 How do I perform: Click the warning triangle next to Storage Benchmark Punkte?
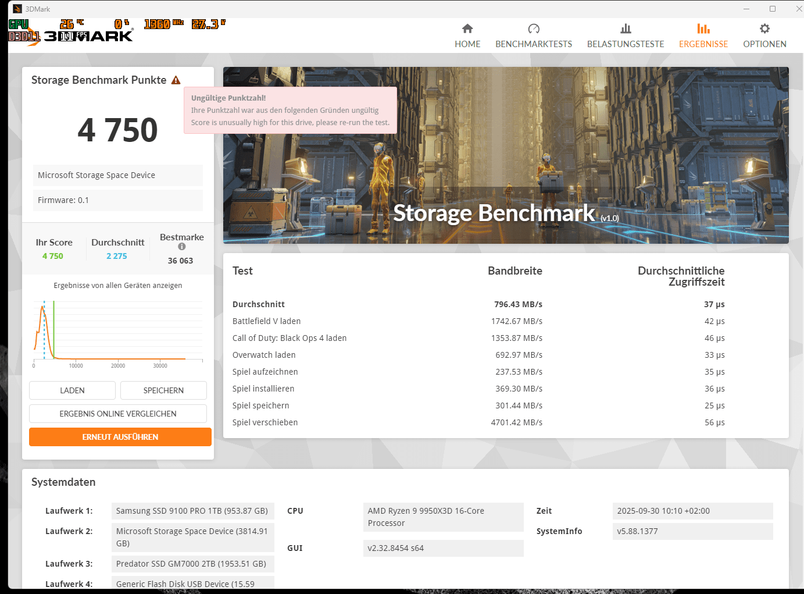pos(176,80)
